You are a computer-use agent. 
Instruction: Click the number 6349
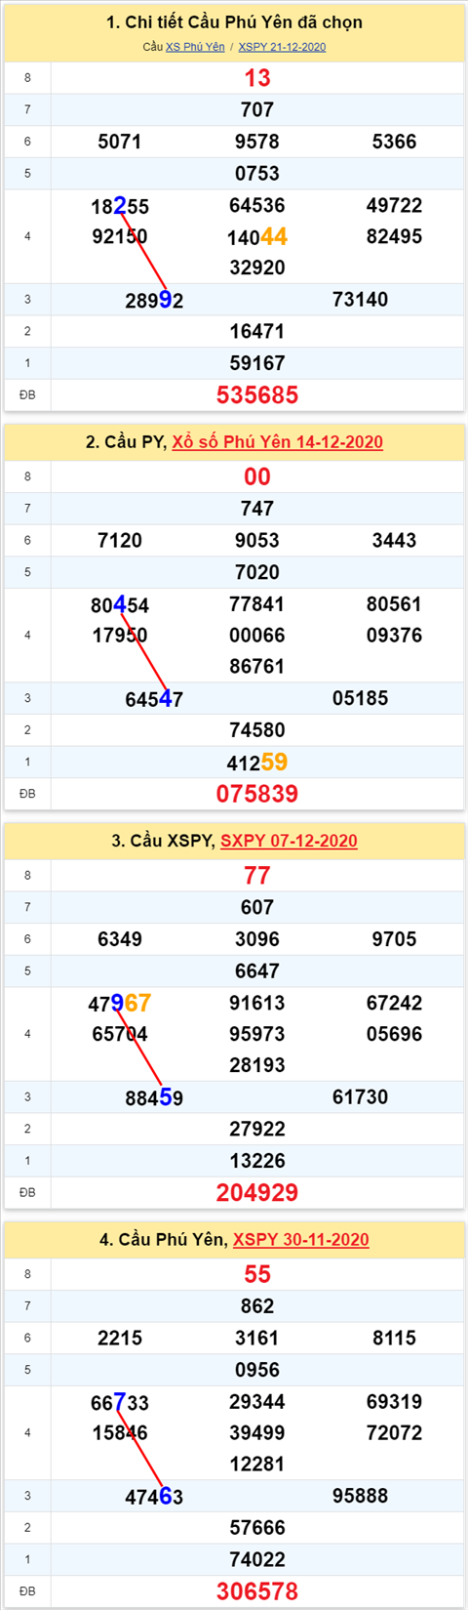(120, 939)
